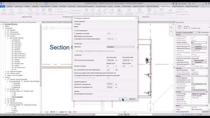
Task: Click the Hoher Durchfluss percent field
Action: (126, 66)
